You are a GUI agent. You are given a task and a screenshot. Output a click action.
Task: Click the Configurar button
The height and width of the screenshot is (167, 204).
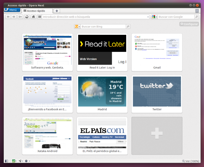tap(189, 24)
